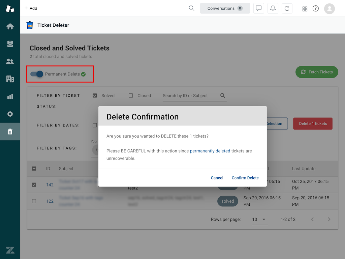Open the help question mark icon

(315, 8)
